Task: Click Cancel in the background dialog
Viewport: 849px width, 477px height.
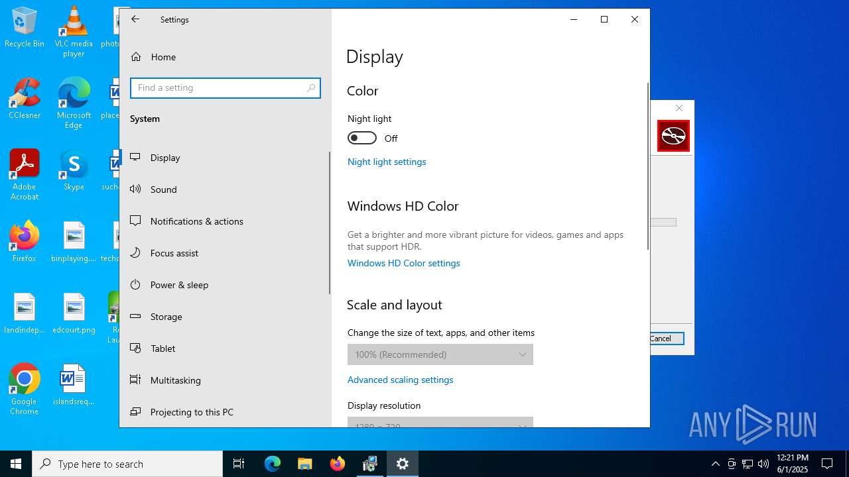Action: (667, 339)
